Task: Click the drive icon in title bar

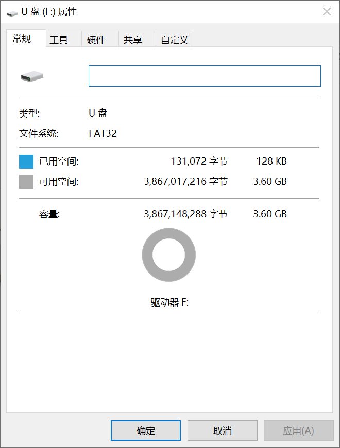Action: [x=12, y=13]
